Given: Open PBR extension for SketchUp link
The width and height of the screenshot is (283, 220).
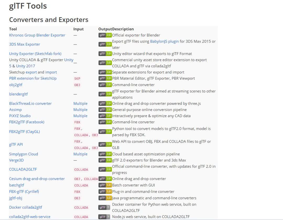Looking at the screenshot, I should 33,78.
